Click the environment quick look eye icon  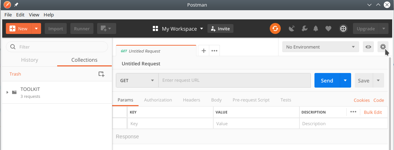click(368, 47)
